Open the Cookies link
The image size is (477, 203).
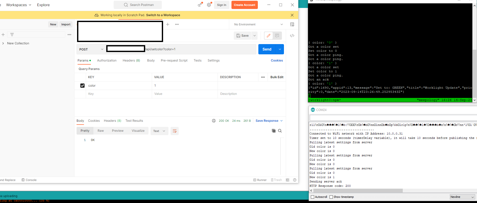277,60
